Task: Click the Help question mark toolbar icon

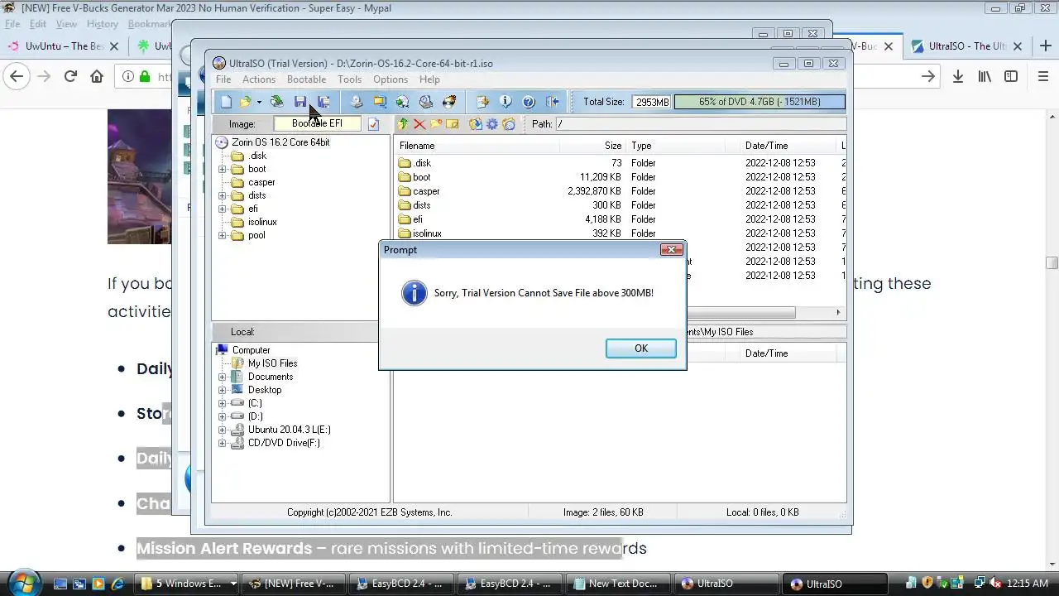Action: click(x=529, y=102)
